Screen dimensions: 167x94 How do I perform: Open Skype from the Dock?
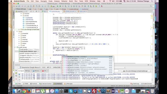pos(71,91)
